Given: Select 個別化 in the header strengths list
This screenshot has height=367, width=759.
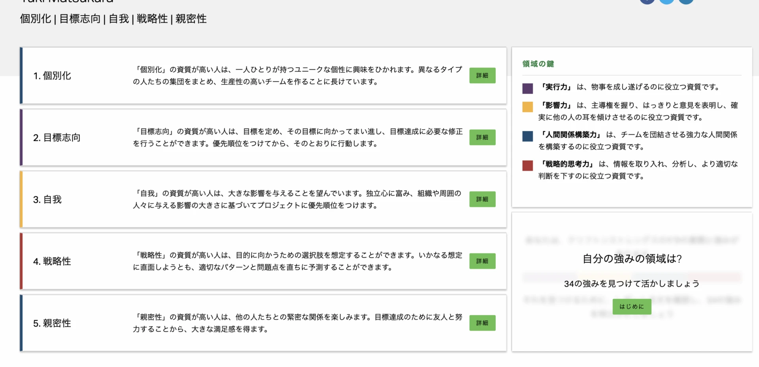Looking at the screenshot, I should pyautogui.click(x=36, y=19).
